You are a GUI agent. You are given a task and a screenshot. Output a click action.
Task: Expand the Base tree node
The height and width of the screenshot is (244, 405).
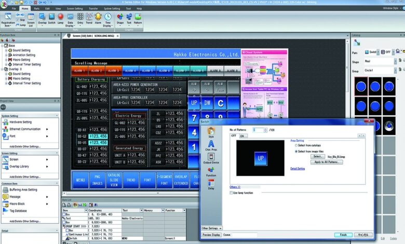[x=2, y=46]
